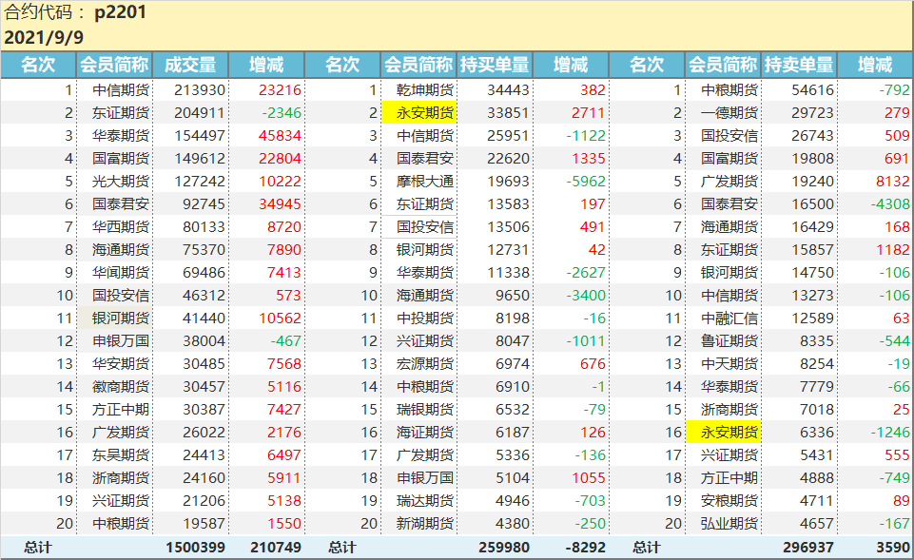Click the 持卖单量 column header
This screenshot has height=560, width=914.
[799, 65]
